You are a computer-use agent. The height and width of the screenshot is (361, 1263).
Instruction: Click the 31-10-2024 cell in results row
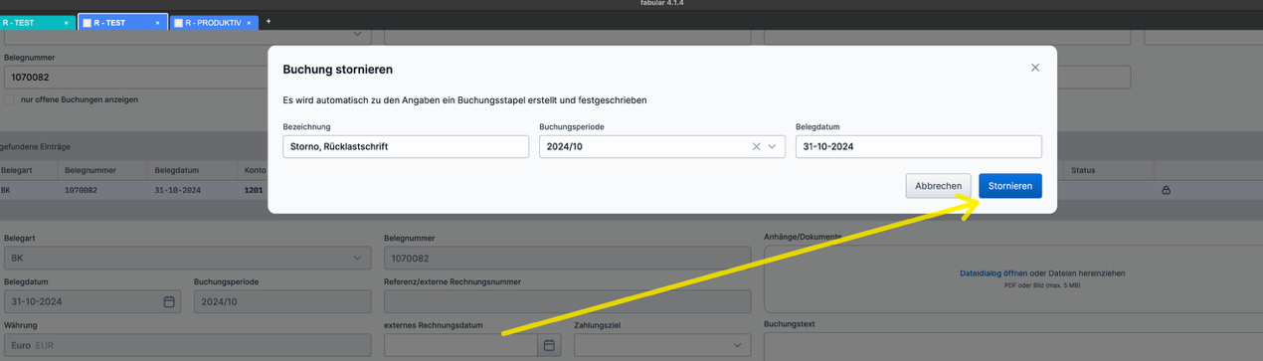[x=178, y=189]
